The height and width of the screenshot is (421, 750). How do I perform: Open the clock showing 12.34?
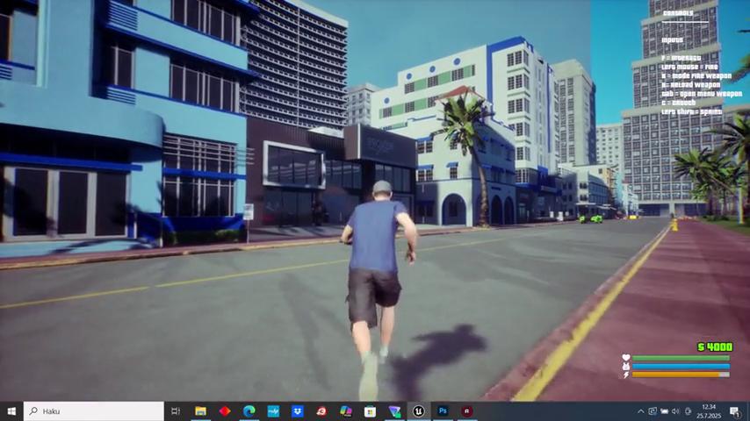tap(709, 411)
